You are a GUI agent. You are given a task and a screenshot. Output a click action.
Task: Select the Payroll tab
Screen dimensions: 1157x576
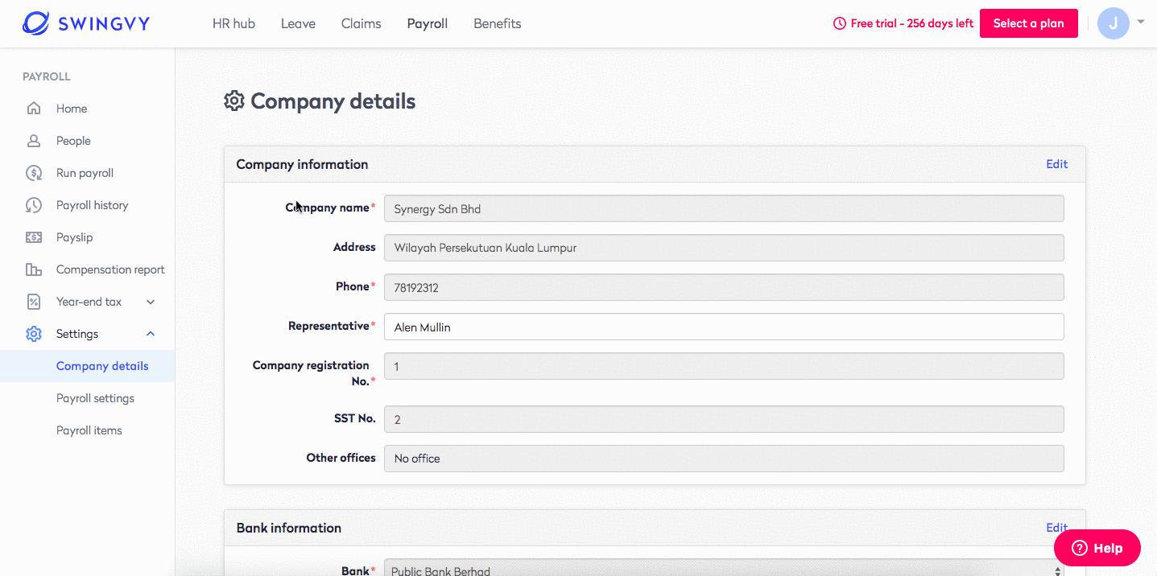click(428, 23)
